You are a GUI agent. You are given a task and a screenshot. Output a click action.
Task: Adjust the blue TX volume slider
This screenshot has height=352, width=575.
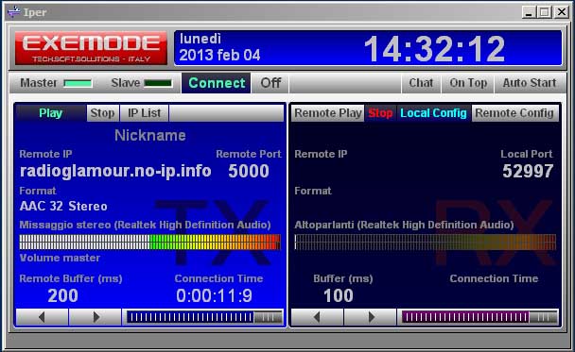tap(204, 317)
